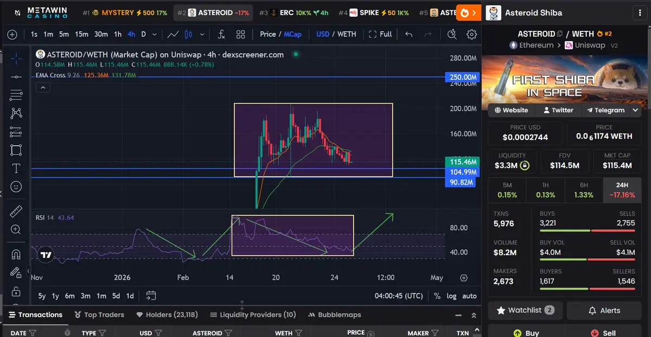This screenshot has width=651, height=337.
Task: Open the chart layout grid selector
Action: tap(241, 34)
